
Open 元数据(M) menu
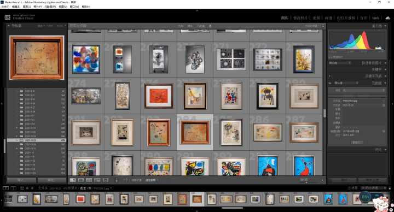pyautogui.click(x=50, y=7)
